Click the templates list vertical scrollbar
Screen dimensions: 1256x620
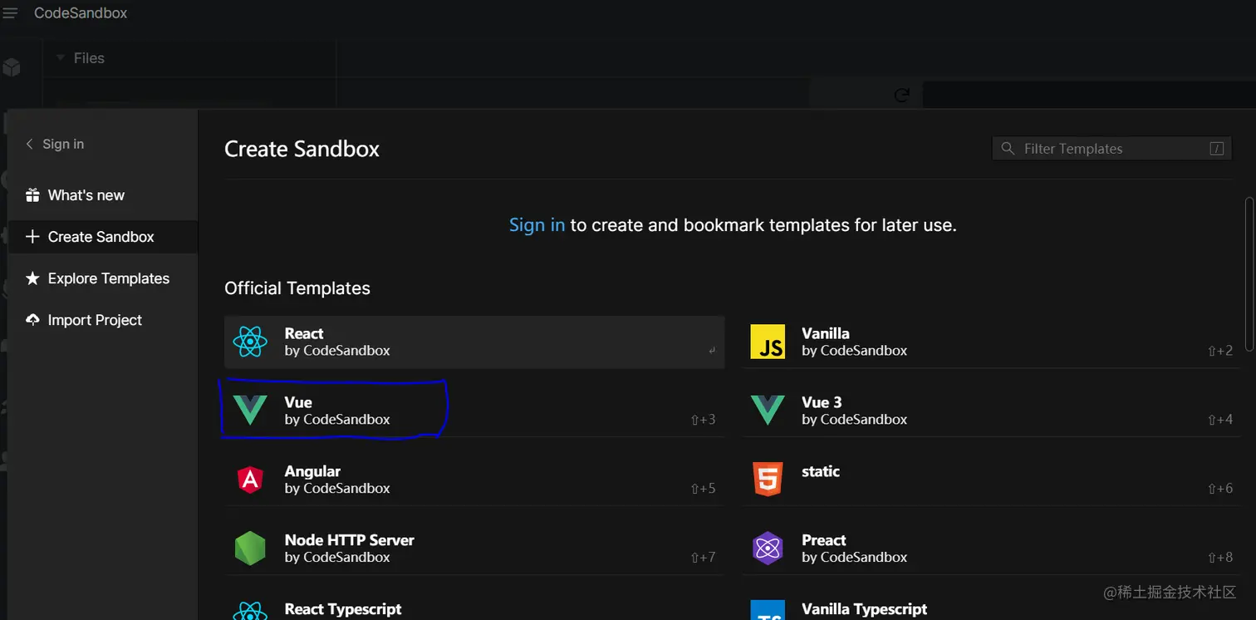tap(1249, 266)
